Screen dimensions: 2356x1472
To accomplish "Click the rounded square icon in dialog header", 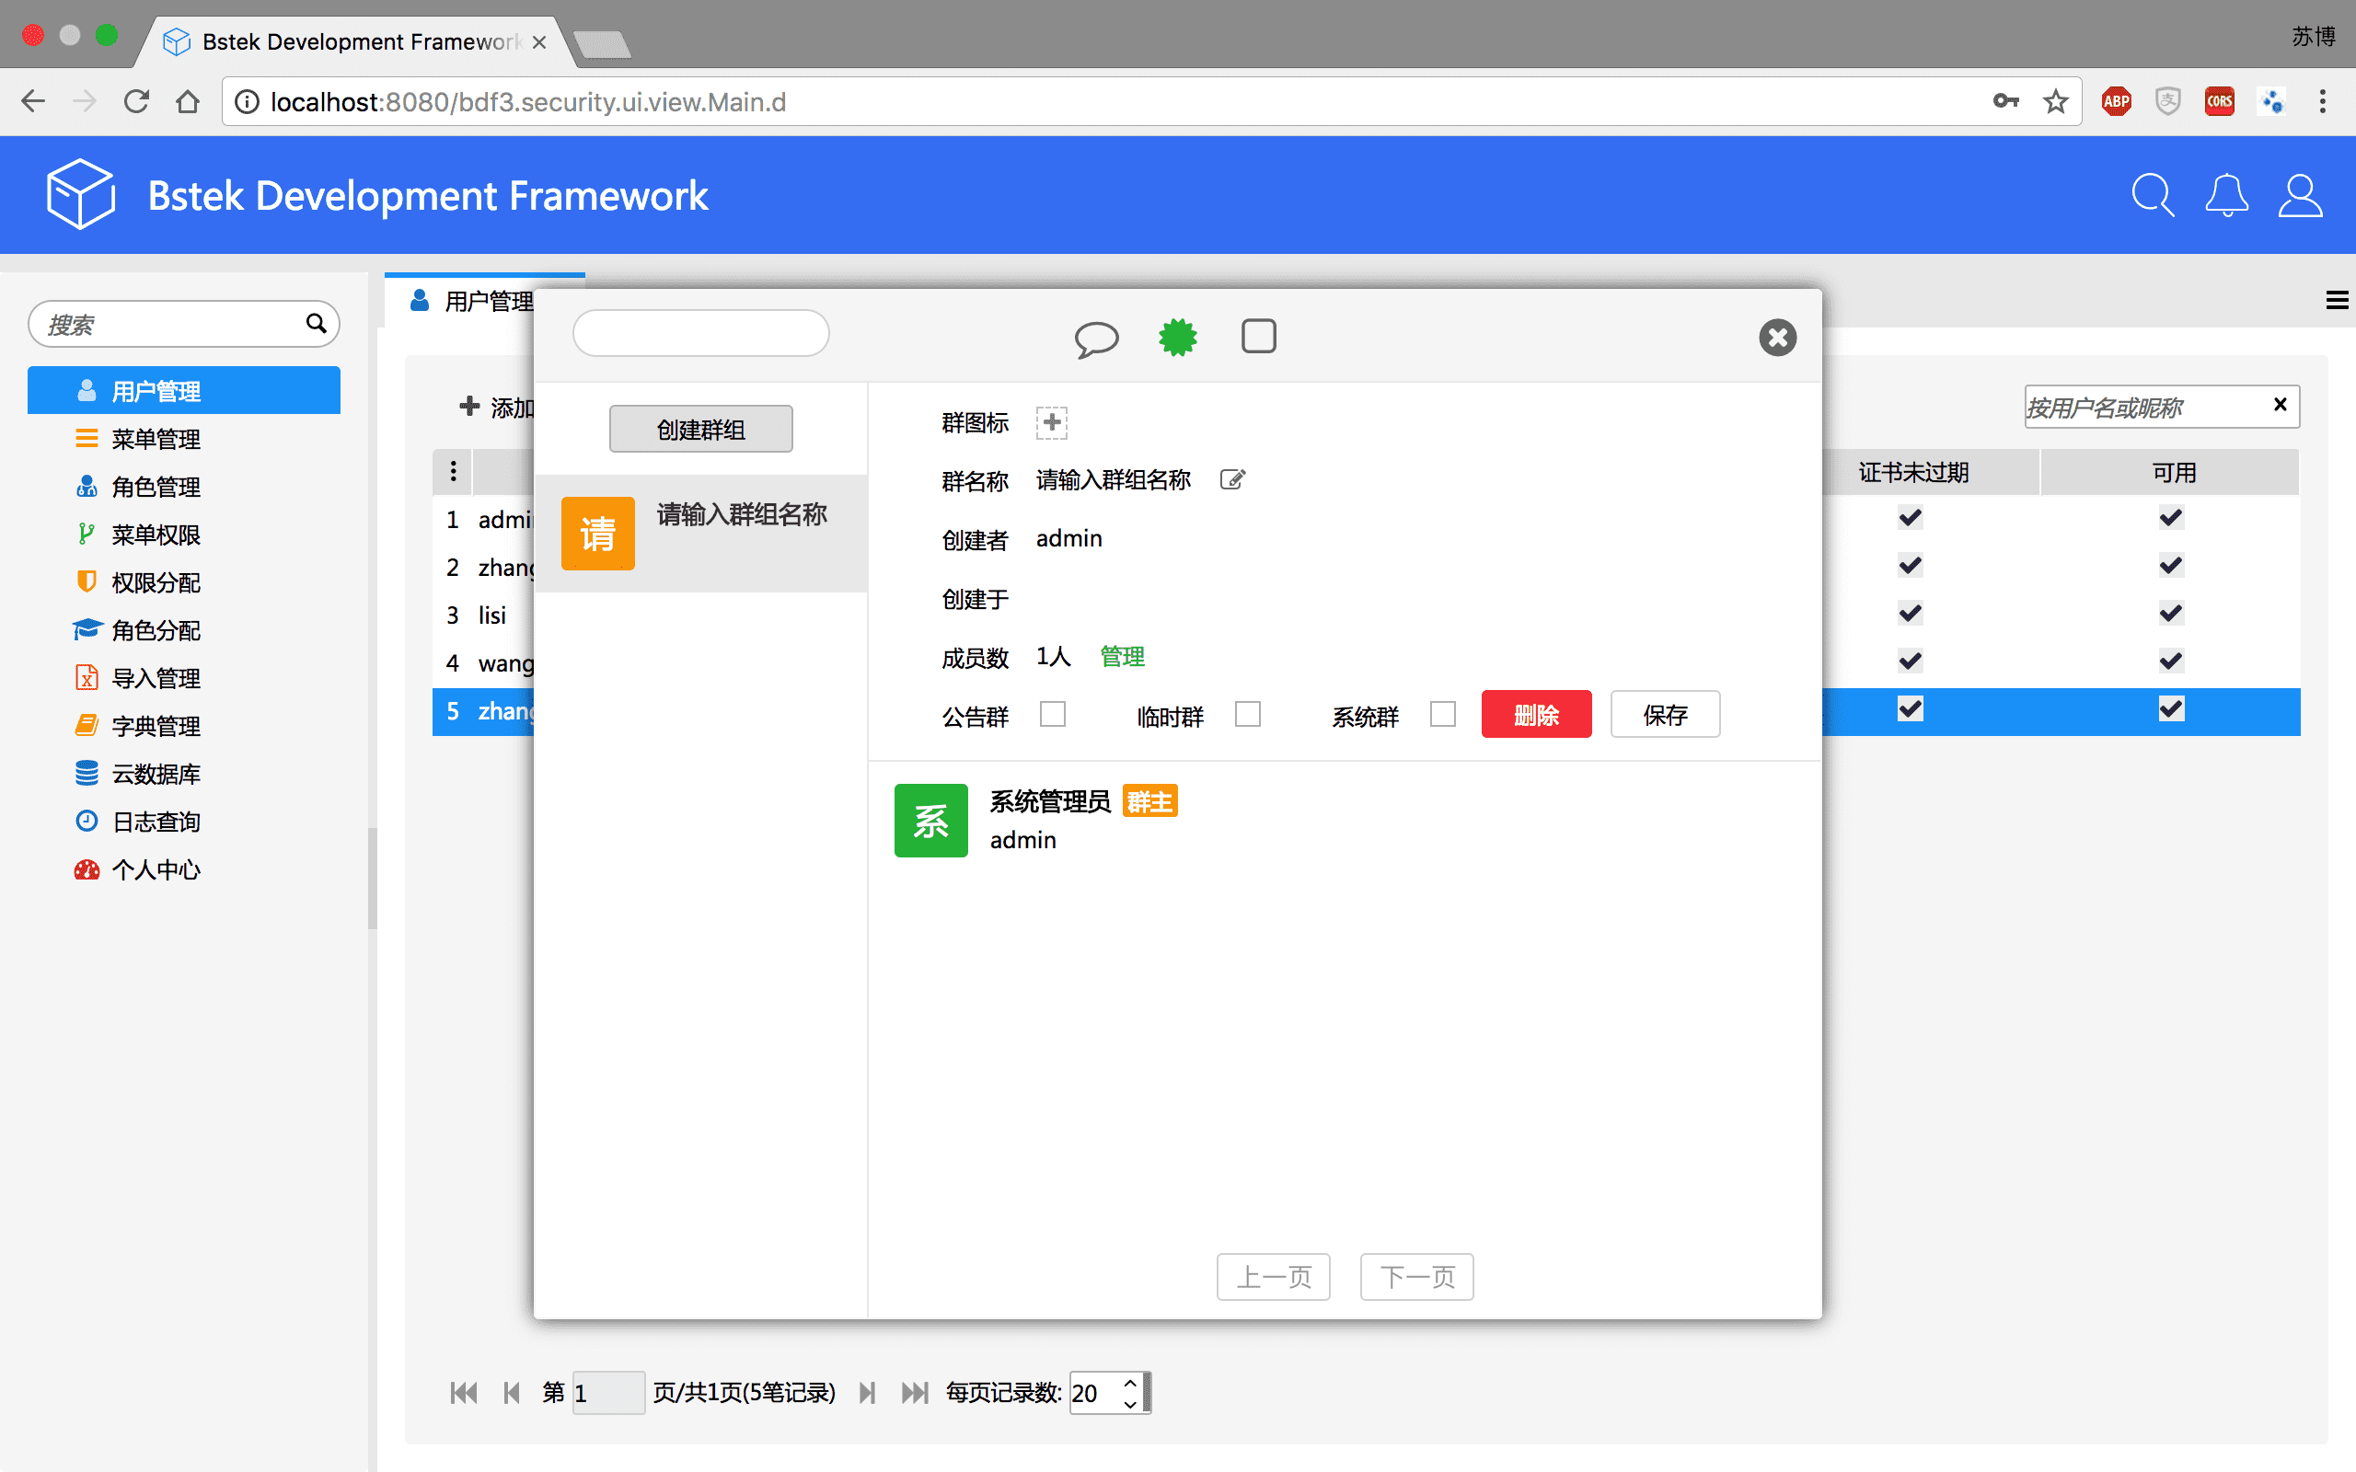I will pos(1258,336).
